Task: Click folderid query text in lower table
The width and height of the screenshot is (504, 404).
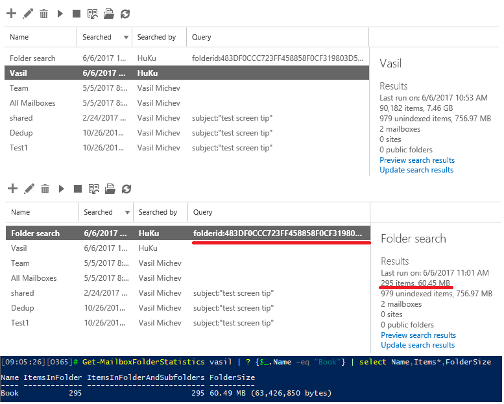Action: pos(278,233)
